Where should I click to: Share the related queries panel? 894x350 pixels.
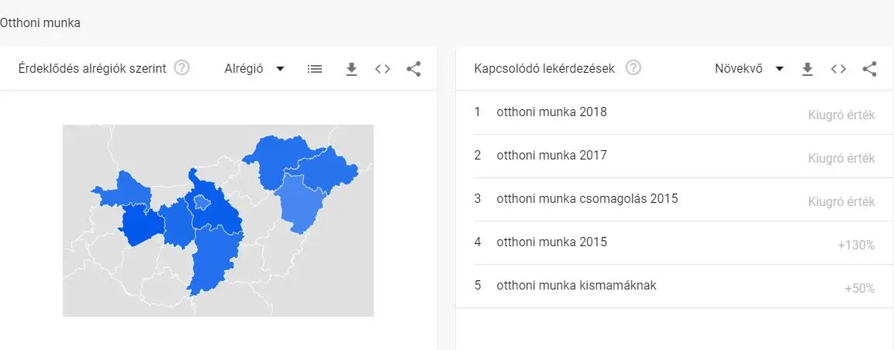pos(869,69)
